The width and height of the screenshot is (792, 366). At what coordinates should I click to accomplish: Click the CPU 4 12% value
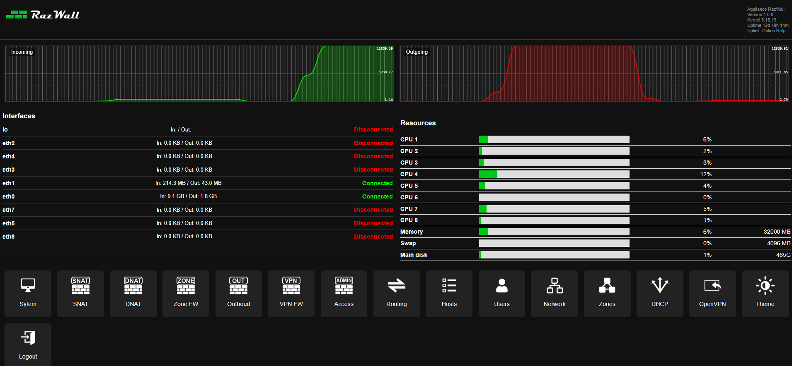pyautogui.click(x=706, y=174)
